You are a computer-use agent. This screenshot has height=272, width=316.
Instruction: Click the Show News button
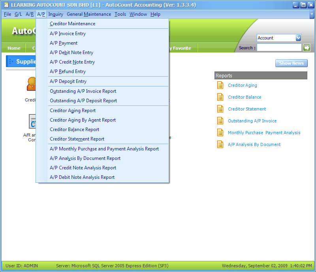[x=292, y=63]
